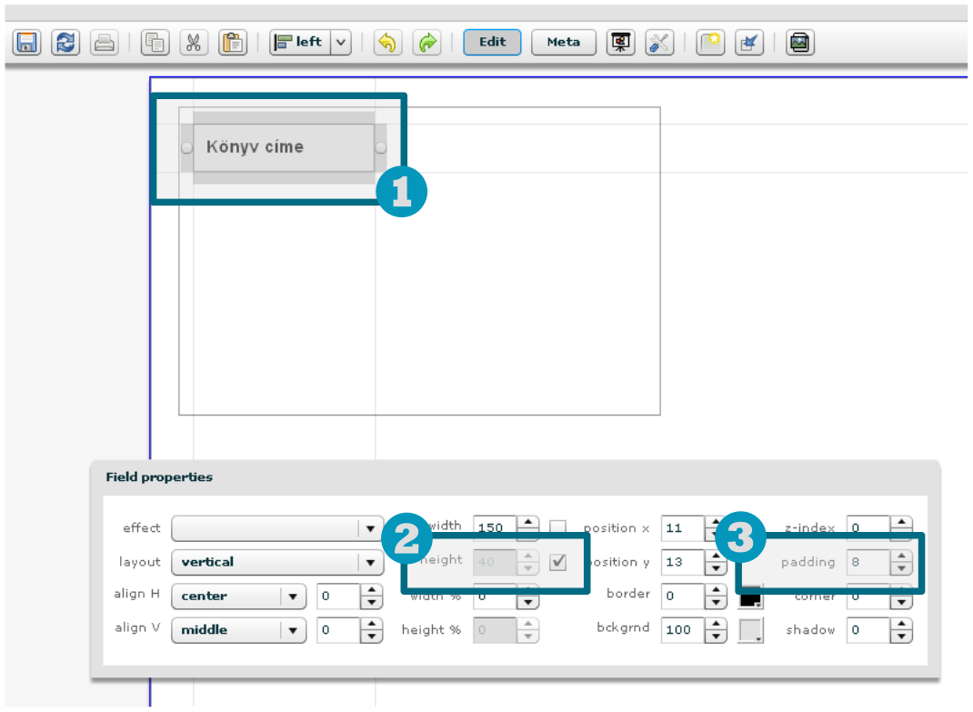Click the Undo arrow icon
This screenshot has height=712, width=973.
tap(388, 43)
